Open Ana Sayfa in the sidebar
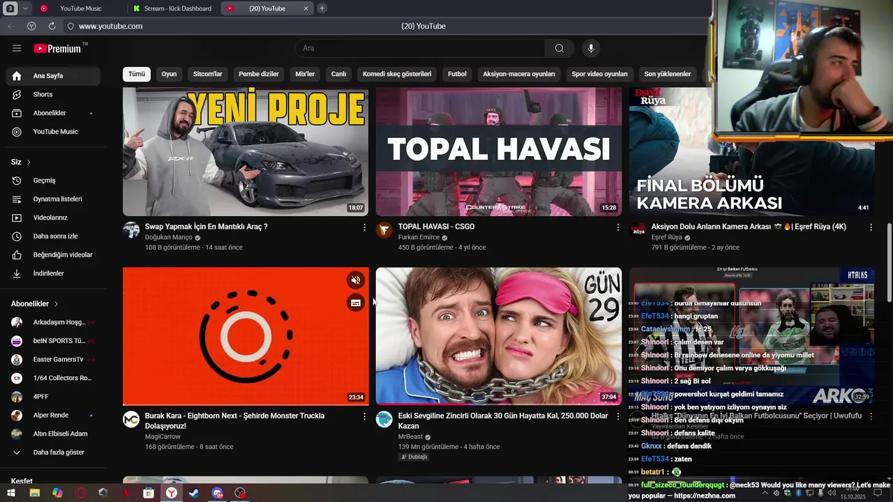The height and width of the screenshot is (502, 893). tap(54, 75)
